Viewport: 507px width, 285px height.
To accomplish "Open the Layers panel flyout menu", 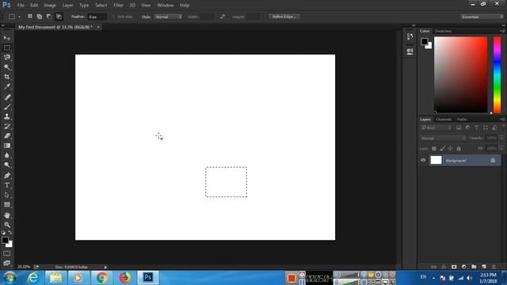I will [x=502, y=120].
